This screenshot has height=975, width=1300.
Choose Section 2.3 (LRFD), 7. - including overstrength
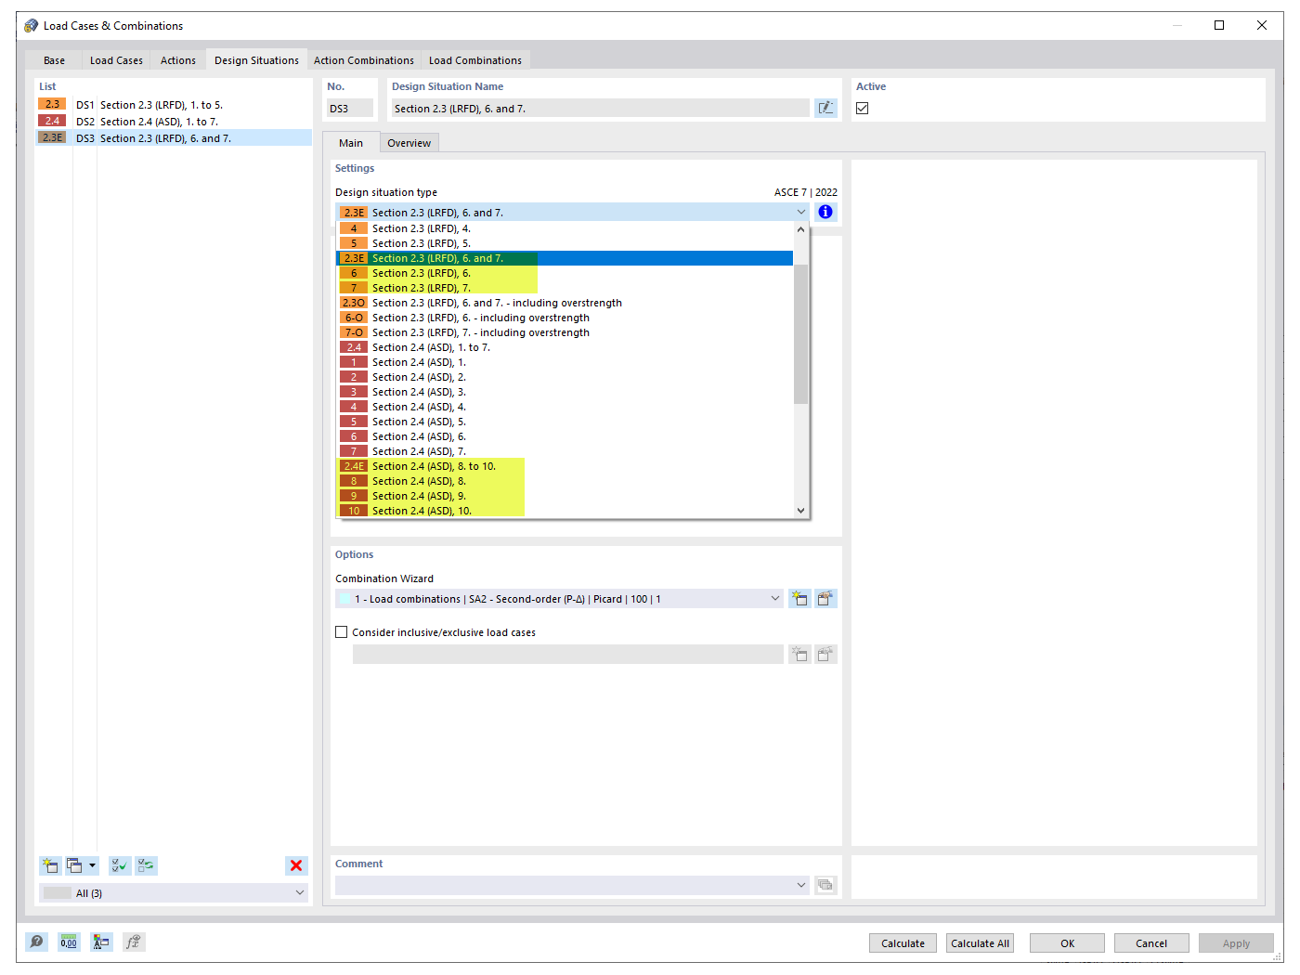565,332
